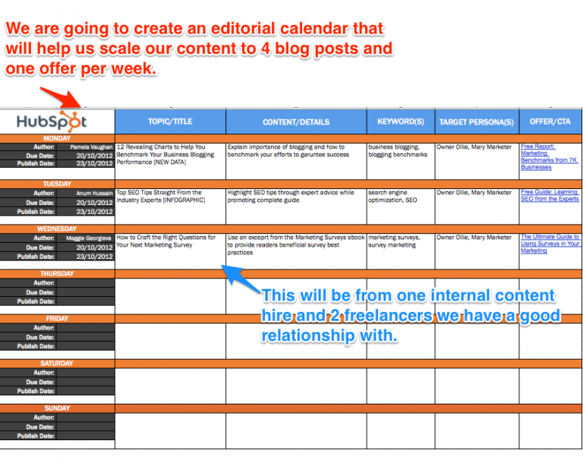
Task: Select the SATURDAY row label
Action: tap(57, 364)
